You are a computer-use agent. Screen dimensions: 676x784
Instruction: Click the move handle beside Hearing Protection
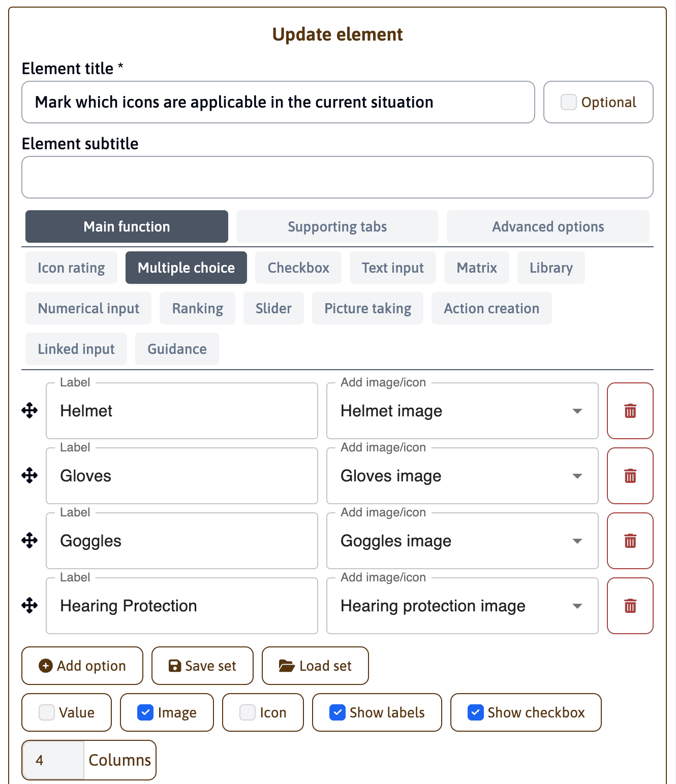click(29, 606)
